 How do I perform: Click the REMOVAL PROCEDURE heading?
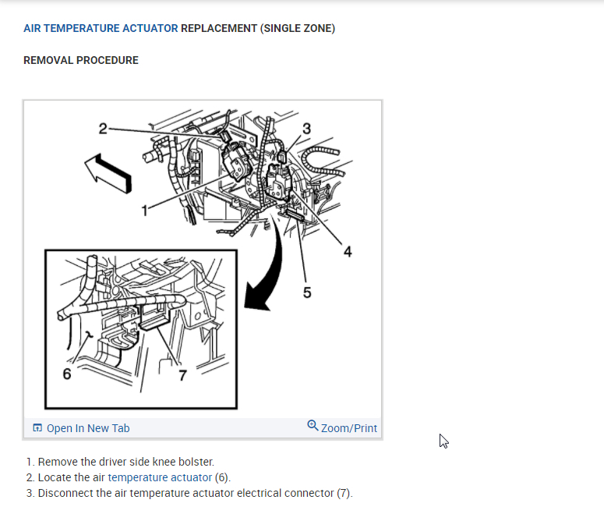(81, 61)
